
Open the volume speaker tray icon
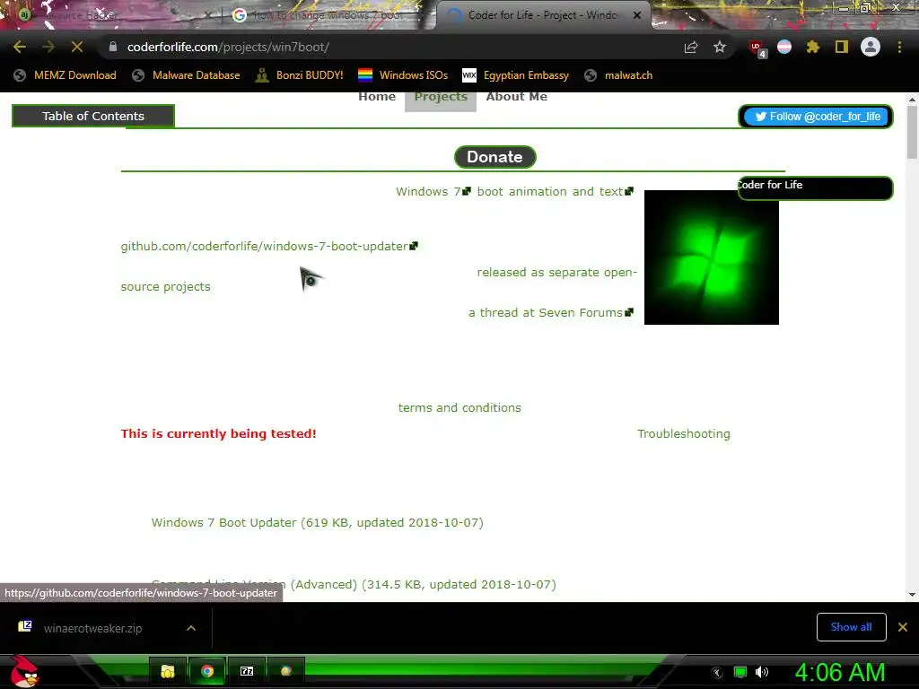762,672
